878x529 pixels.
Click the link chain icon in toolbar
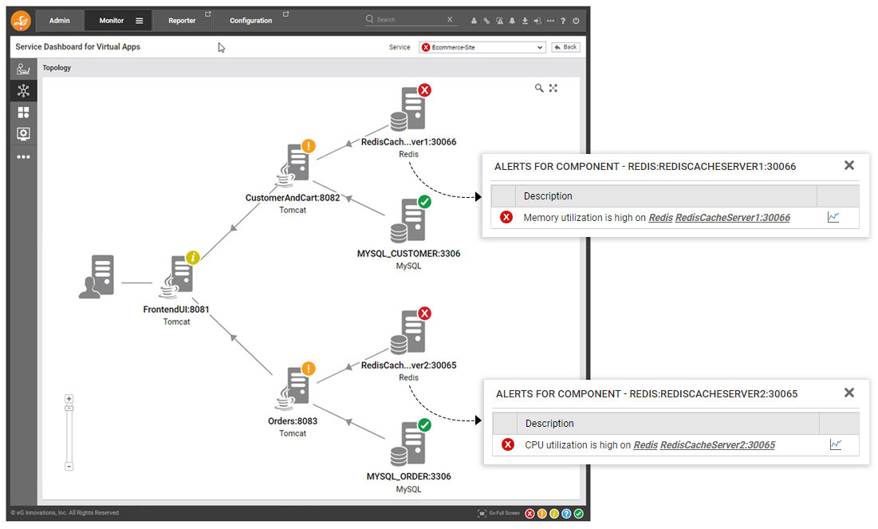point(486,21)
